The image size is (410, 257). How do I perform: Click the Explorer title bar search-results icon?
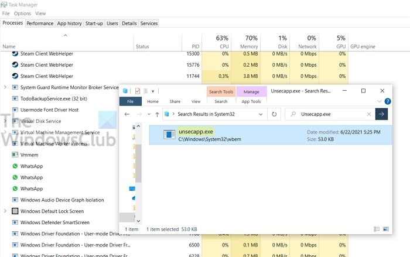pos(125,91)
